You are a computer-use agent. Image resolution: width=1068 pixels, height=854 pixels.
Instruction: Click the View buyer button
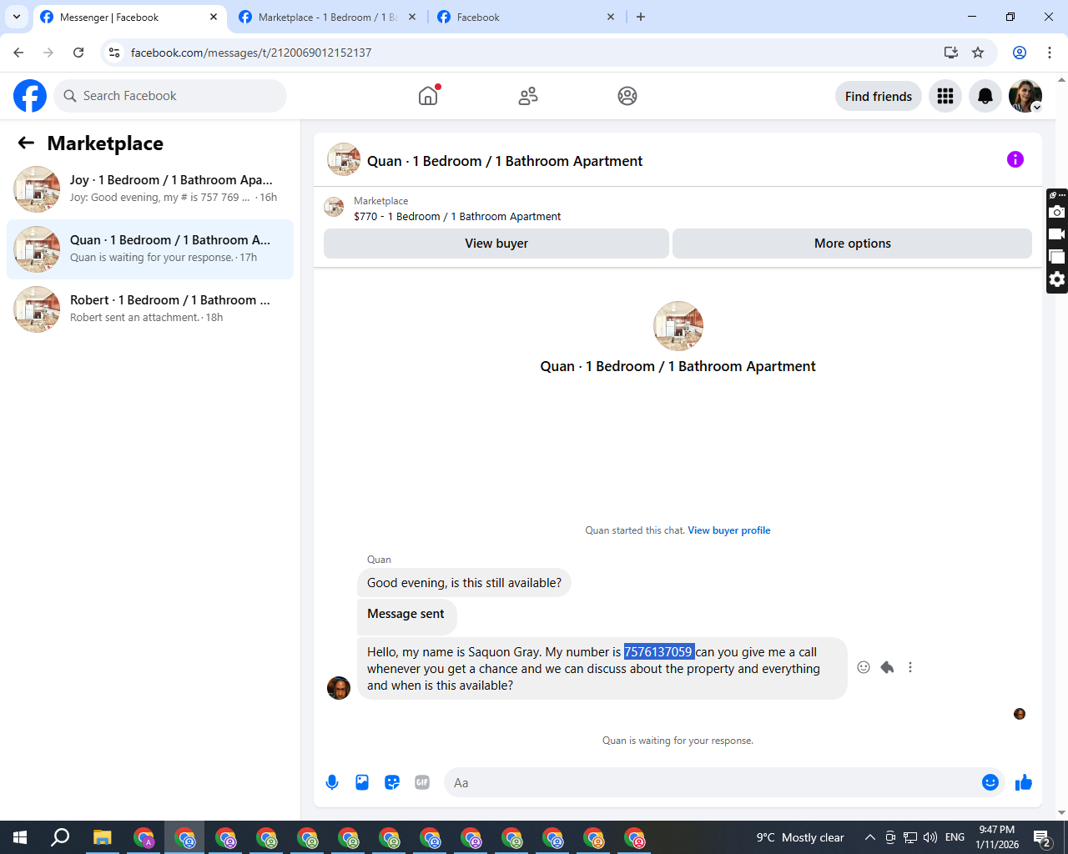(x=496, y=244)
